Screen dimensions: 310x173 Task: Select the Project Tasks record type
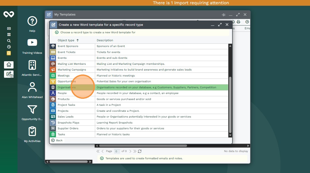tap(139, 105)
